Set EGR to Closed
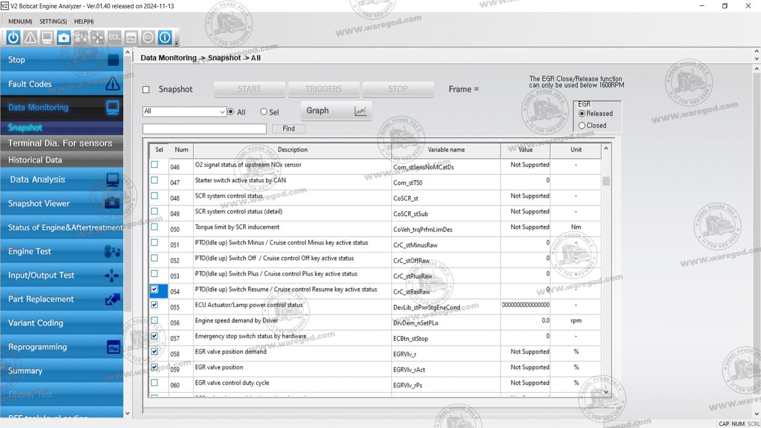This screenshot has height=428, width=761. tap(582, 125)
